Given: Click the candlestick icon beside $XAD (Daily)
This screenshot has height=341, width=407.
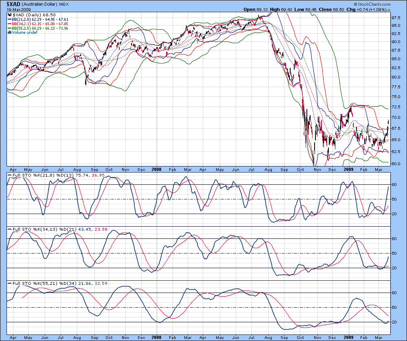Looking at the screenshot, I should (x=10, y=15).
